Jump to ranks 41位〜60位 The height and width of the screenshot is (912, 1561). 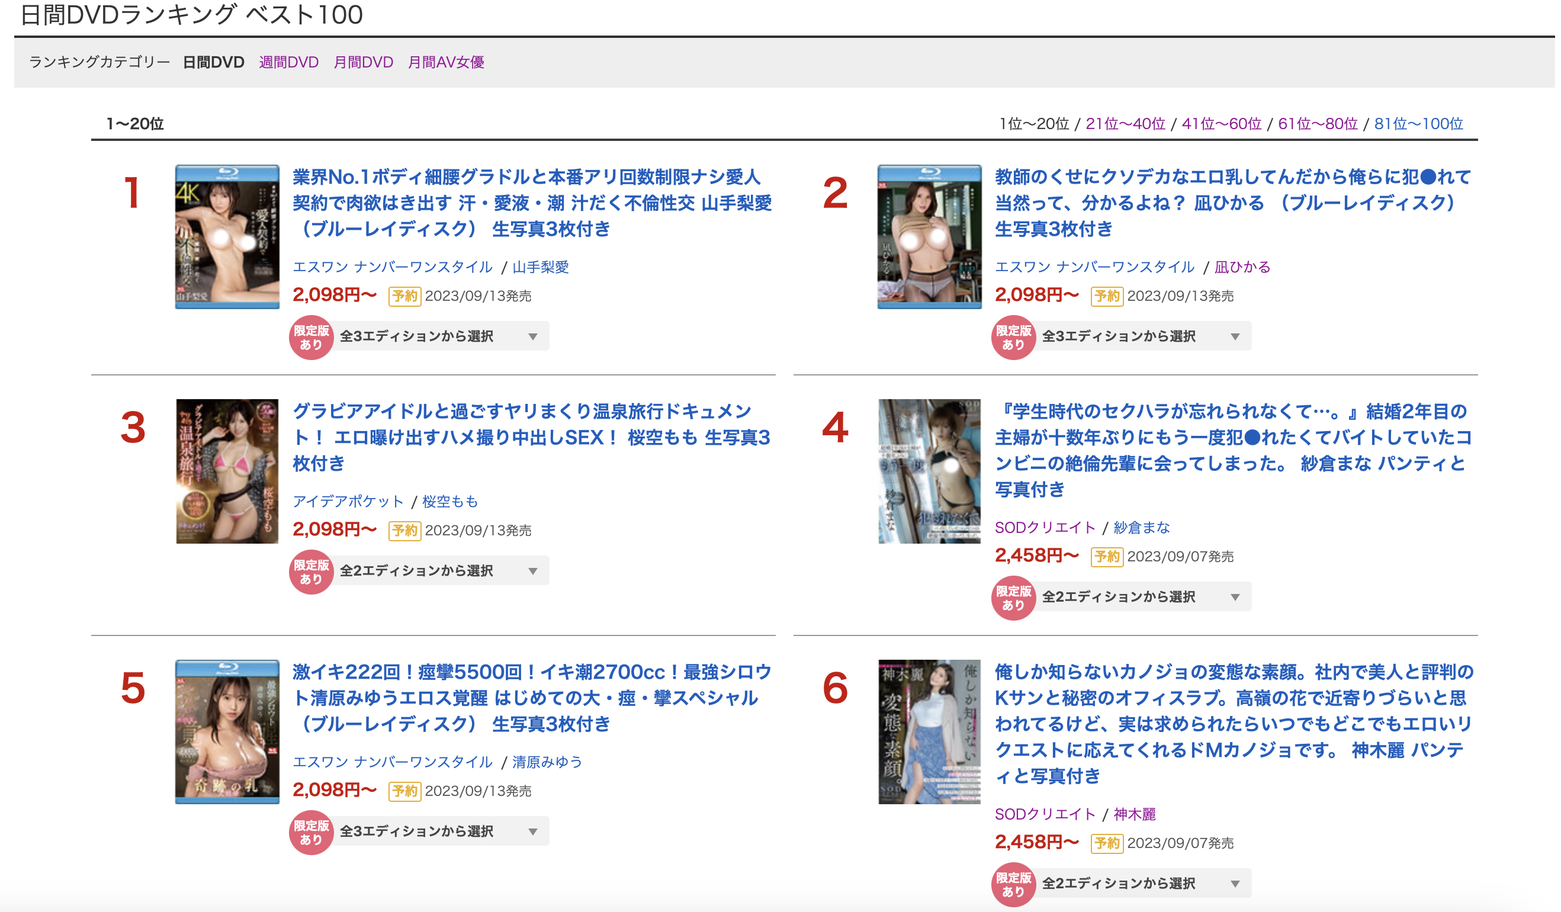click(x=1222, y=124)
